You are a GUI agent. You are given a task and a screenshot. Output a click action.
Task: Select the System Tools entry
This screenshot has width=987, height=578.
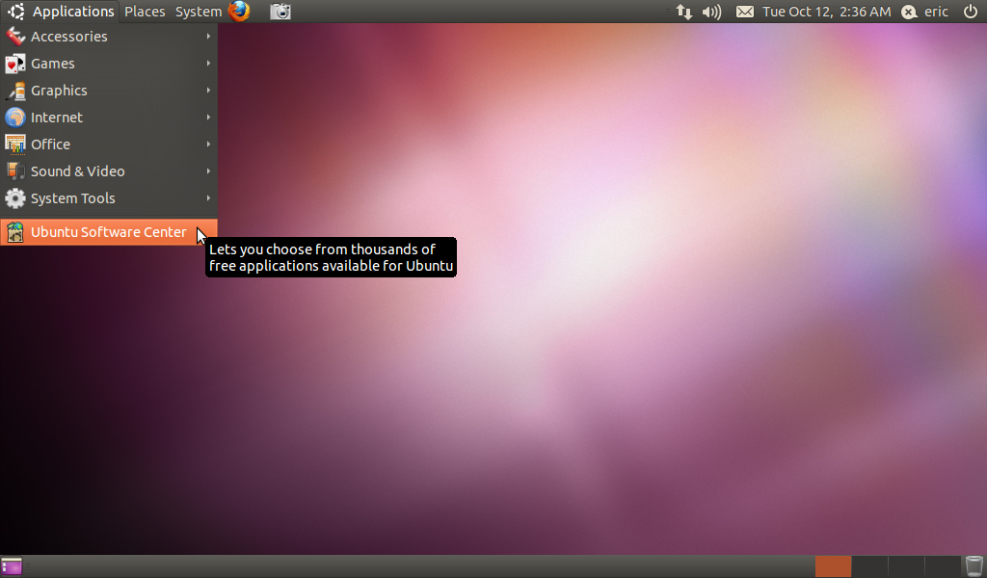point(109,198)
